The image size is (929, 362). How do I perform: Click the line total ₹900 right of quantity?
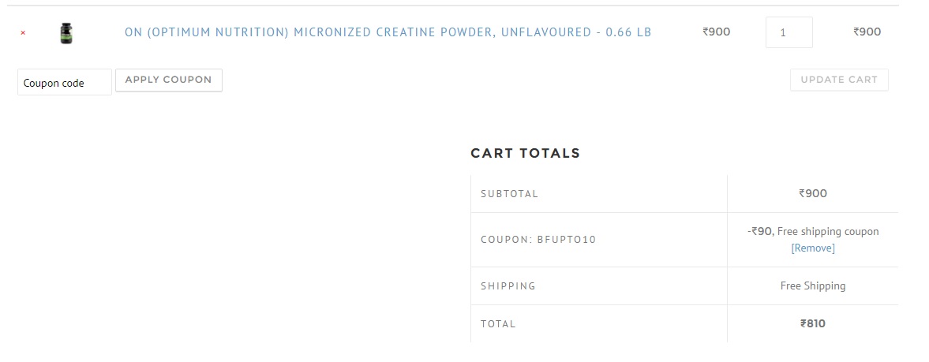click(x=867, y=32)
